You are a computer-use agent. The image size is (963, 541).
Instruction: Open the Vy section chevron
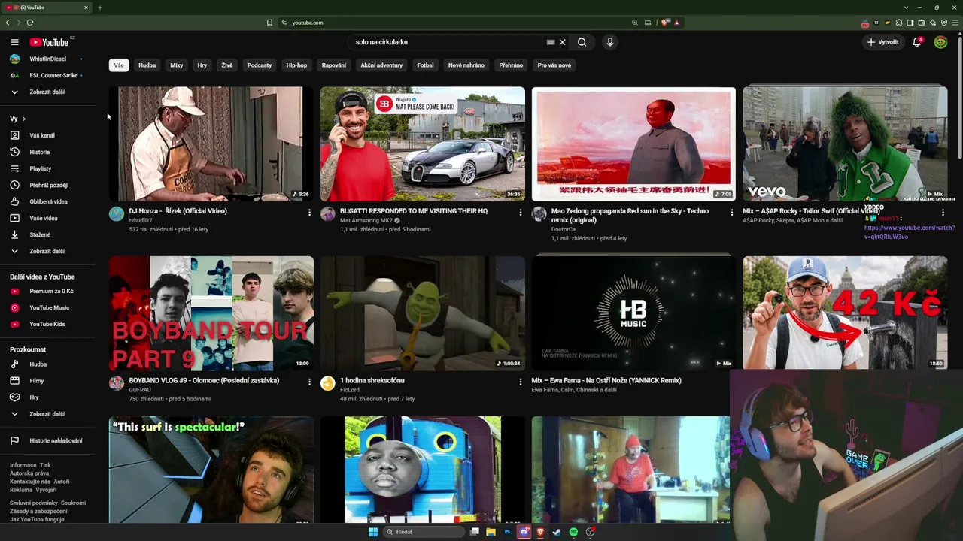pos(23,119)
